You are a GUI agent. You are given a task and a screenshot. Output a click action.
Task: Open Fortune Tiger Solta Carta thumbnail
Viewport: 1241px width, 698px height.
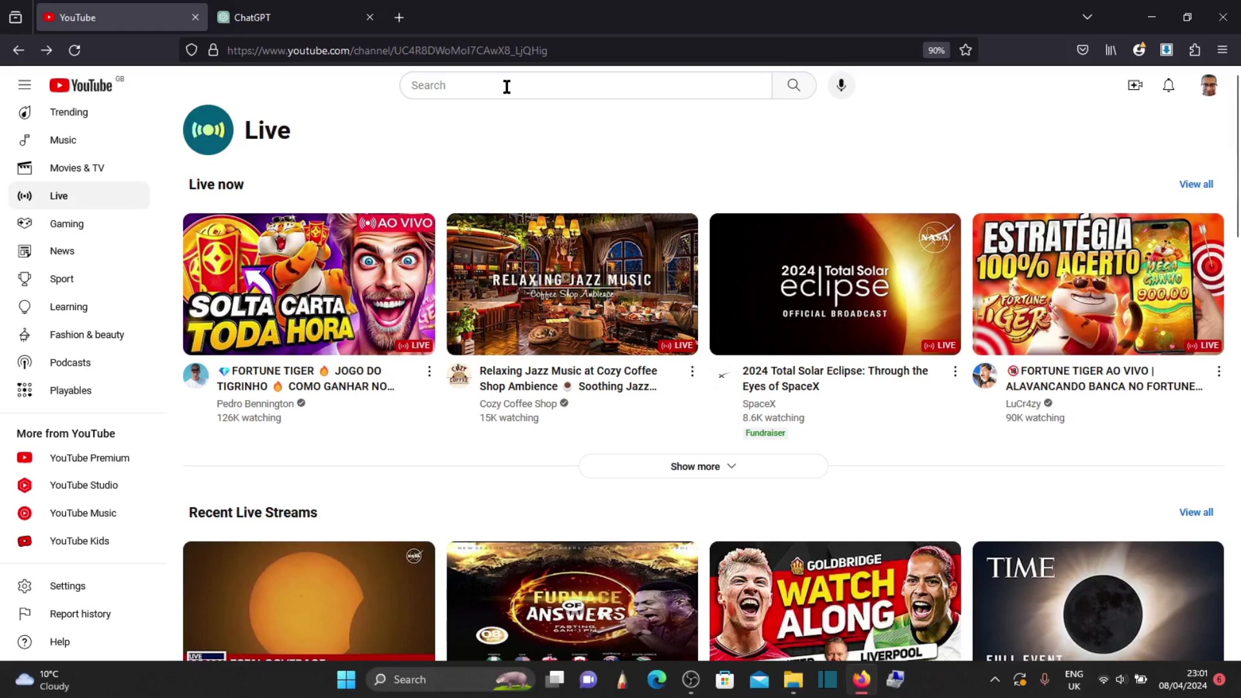click(309, 284)
